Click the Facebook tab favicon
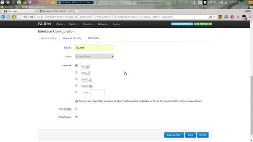 tap(5, 11)
